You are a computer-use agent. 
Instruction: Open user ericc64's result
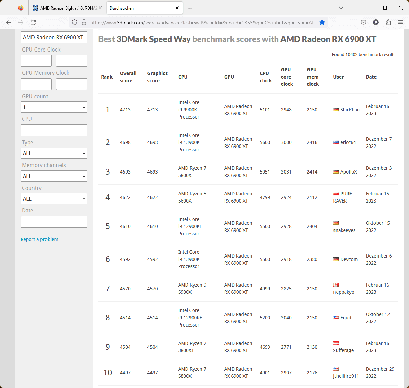[348, 142]
